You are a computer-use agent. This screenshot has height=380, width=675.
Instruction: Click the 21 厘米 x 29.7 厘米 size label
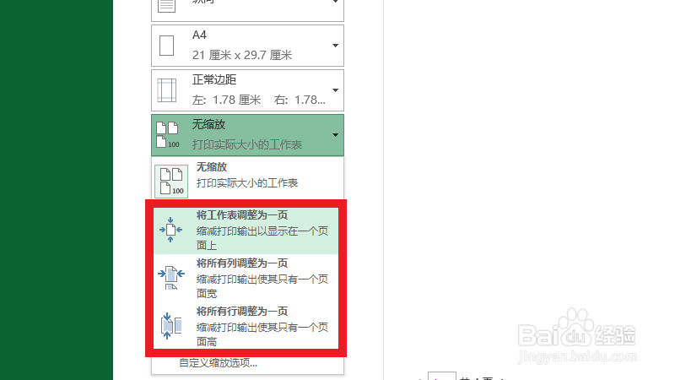coord(242,55)
